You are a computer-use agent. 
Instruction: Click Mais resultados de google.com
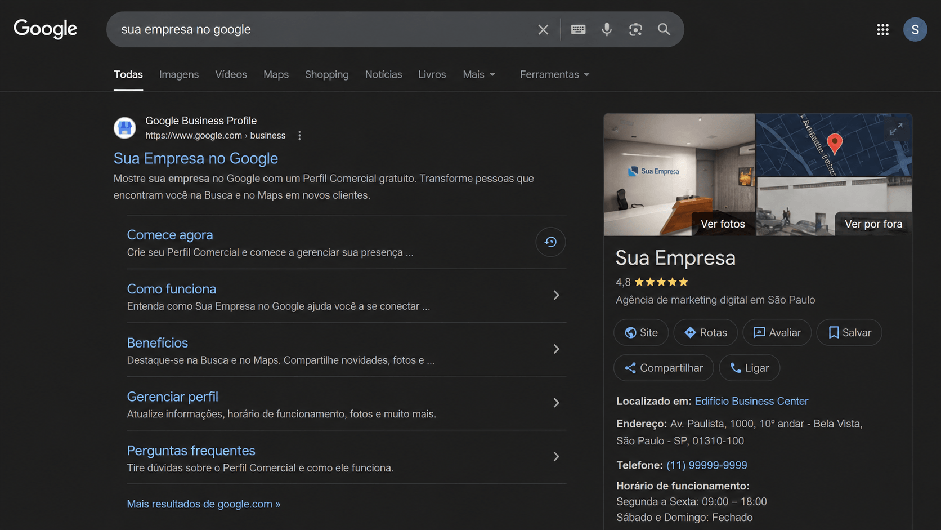click(x=204, y=504)
